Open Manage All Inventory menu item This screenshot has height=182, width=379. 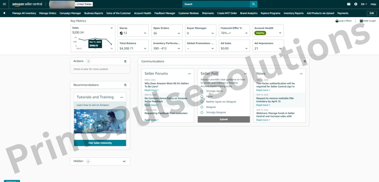point(24,13)
